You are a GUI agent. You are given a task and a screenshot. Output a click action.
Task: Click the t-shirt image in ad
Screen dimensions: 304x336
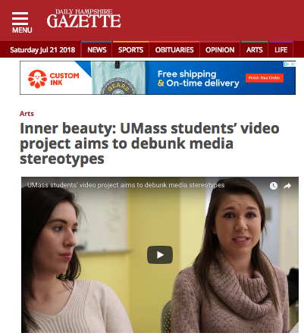[x=118, y=77]
